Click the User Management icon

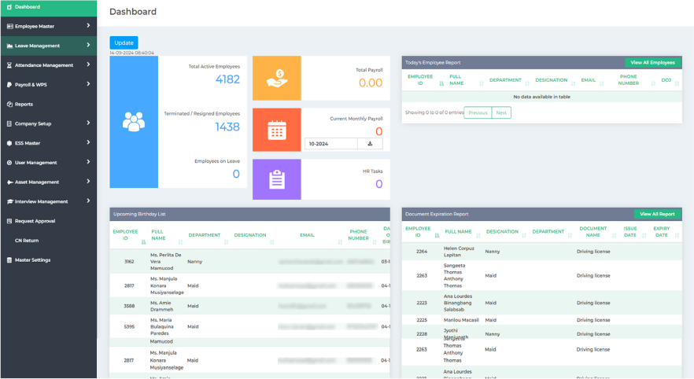pyautogui.click(x=9, y=163)
